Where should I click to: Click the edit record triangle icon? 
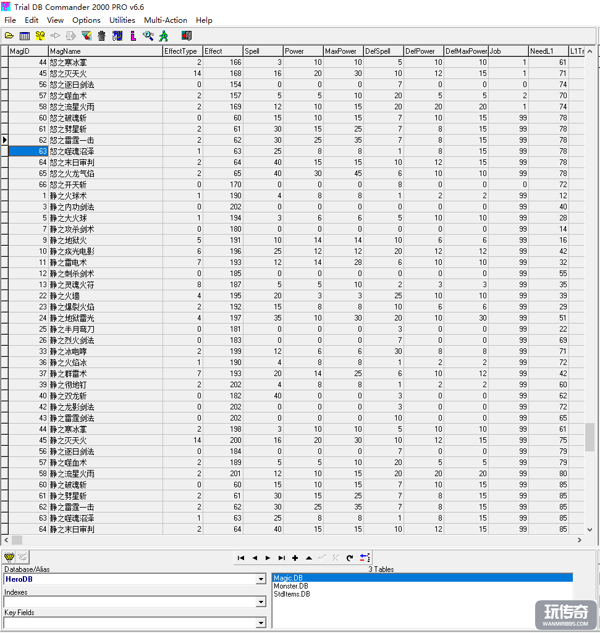point(309,558)
